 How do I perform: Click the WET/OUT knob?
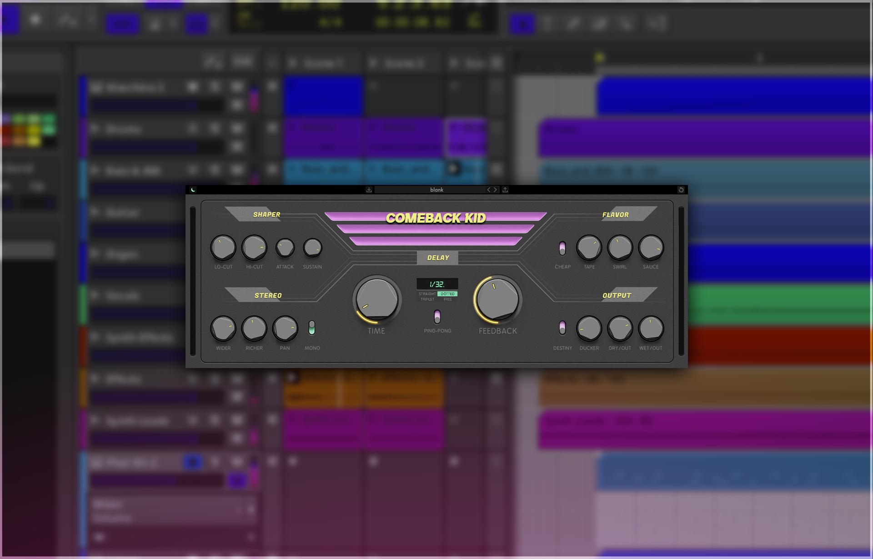point(651,329)
